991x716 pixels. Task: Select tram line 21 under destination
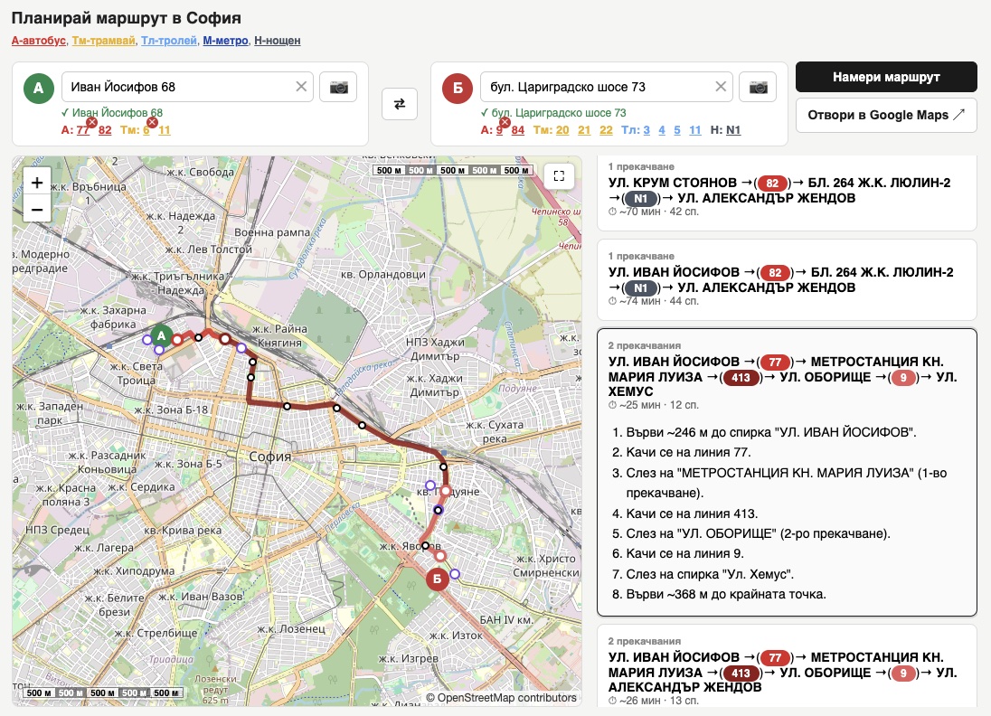point(585,130)
